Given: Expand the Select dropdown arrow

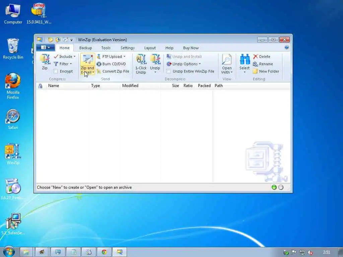Looking at the screenshot, I should pos(245,72).
